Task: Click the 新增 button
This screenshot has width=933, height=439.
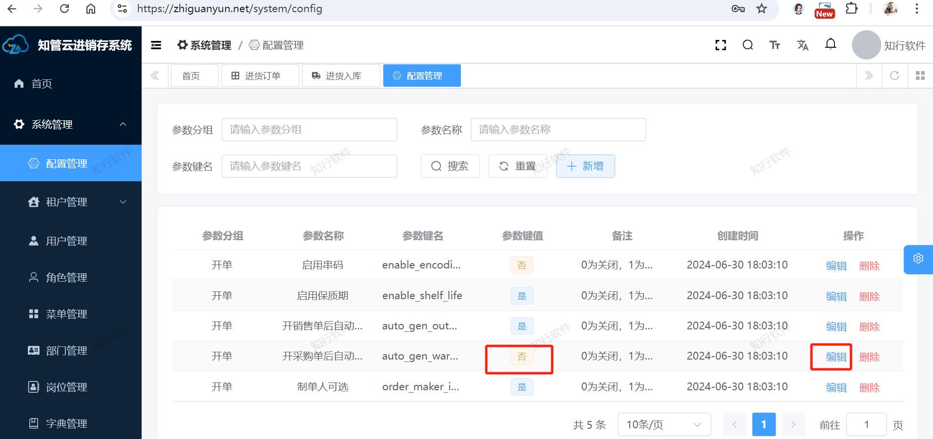Action: point(585,166)
